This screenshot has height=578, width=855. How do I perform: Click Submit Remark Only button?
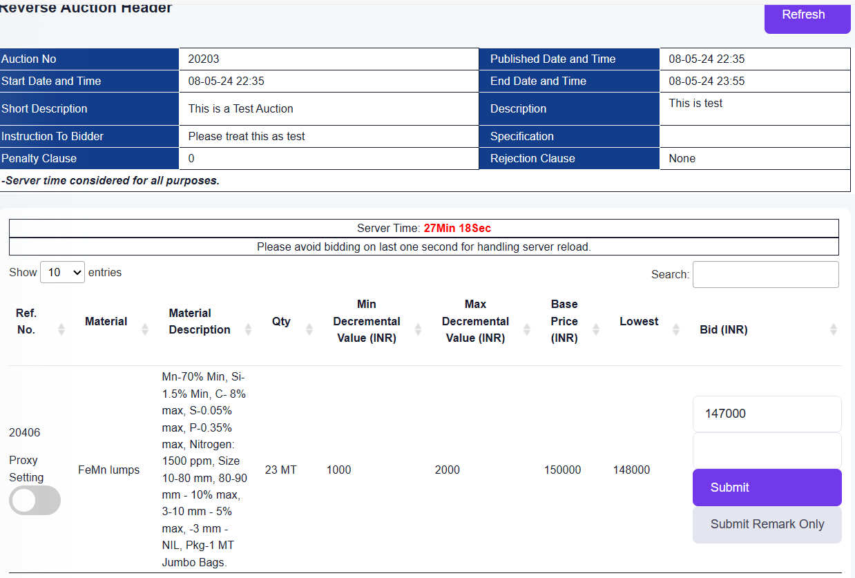(767, 524)
